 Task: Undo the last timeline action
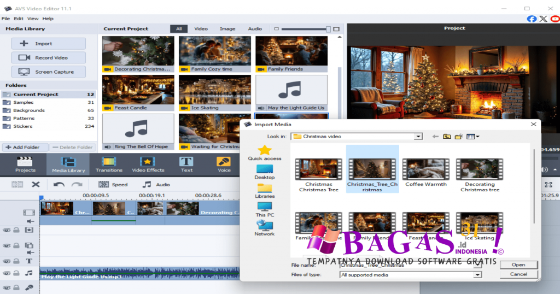[x=59, y=185]
